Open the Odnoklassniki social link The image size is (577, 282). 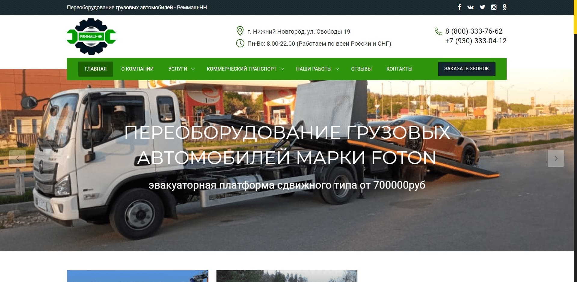(505, 7)
